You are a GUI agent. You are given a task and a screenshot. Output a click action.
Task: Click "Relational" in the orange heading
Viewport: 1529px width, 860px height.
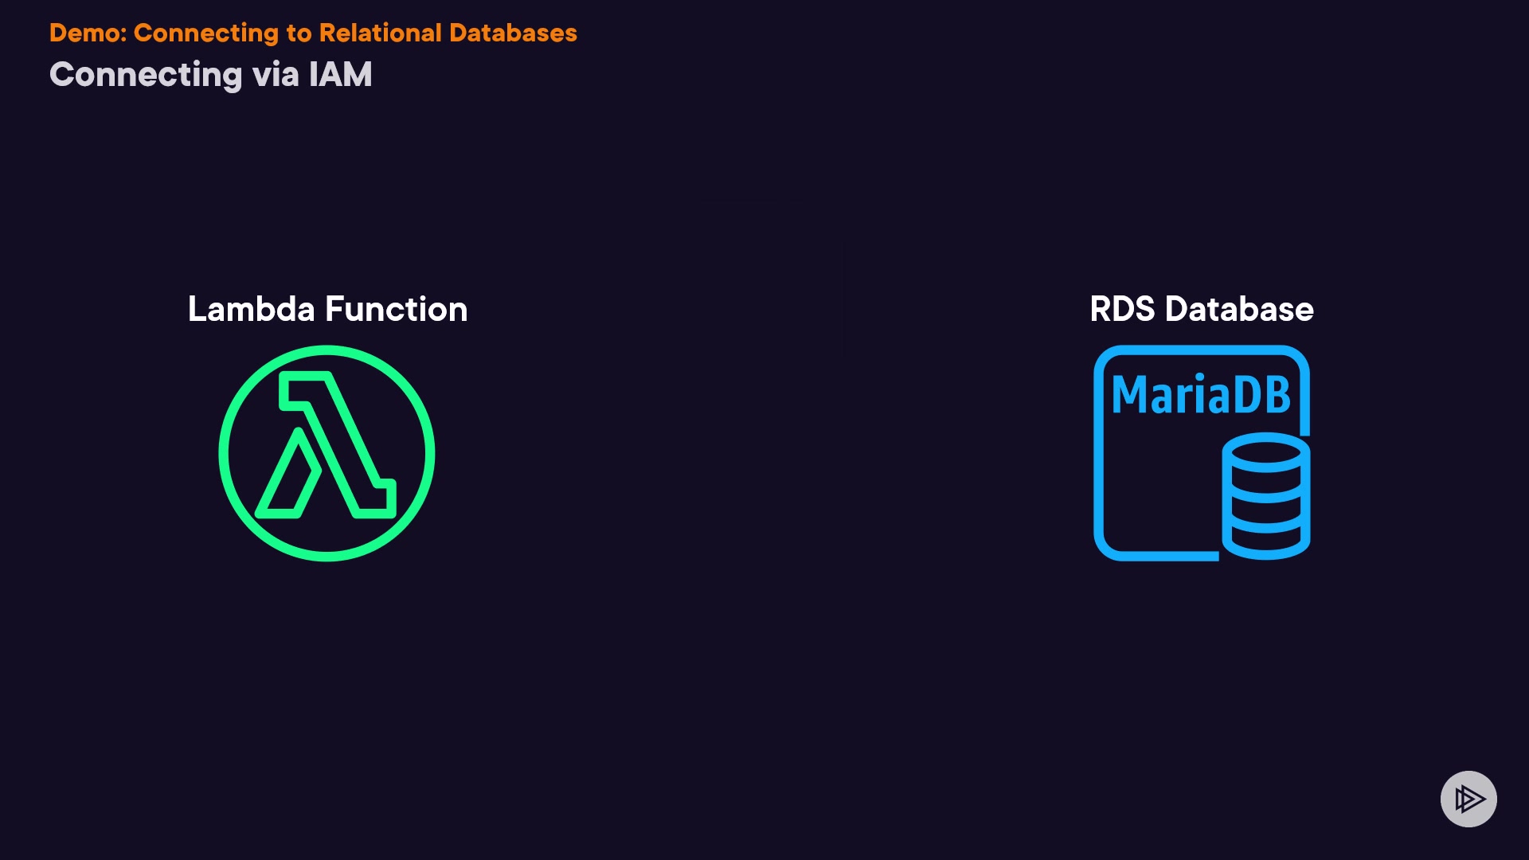coord(380,33)
